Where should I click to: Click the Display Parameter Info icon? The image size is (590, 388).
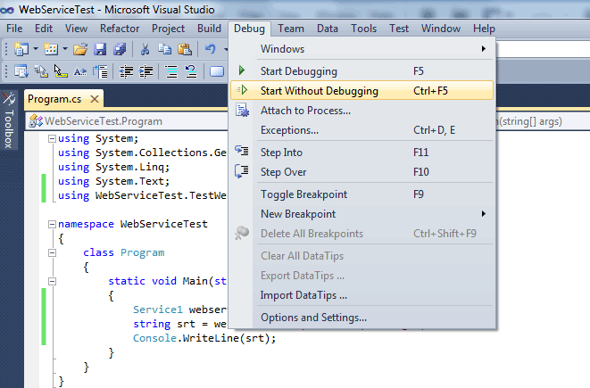[41, 71]
